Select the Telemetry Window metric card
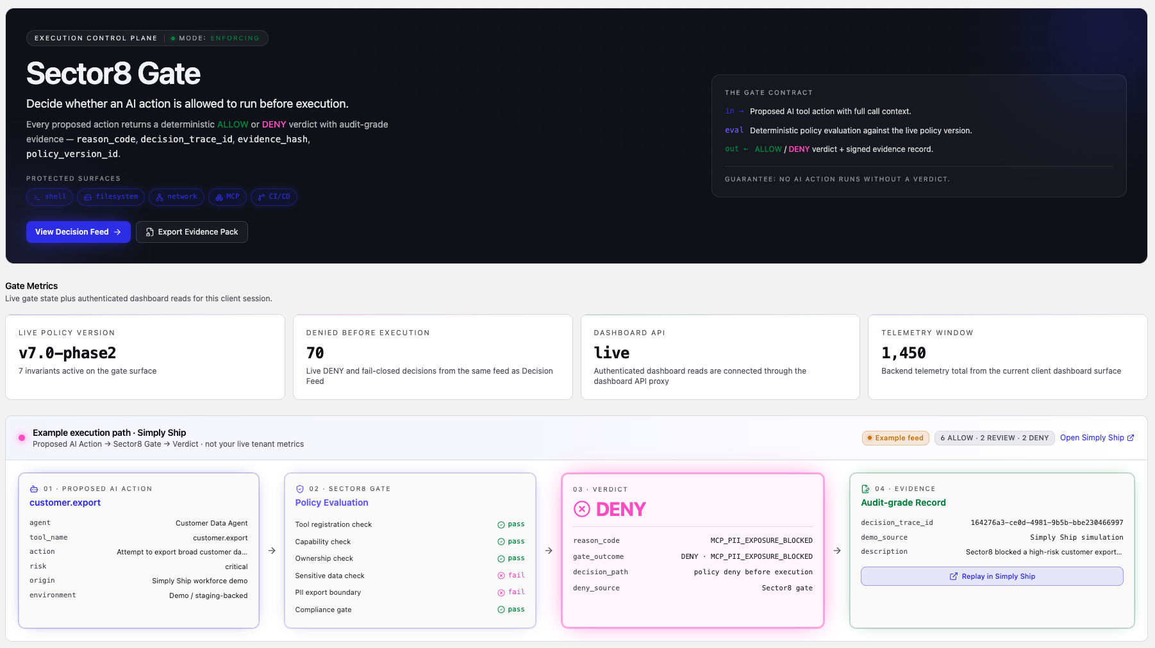Screen dimensions: 1155x648 (1008, 357)
